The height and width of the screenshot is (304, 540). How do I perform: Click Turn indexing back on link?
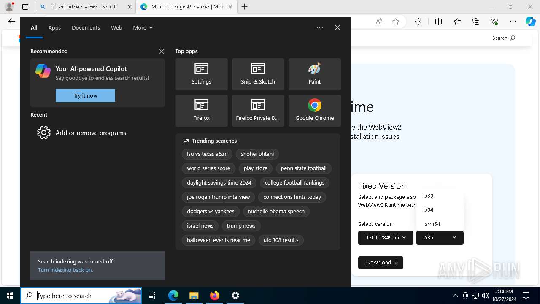point(65,270)
